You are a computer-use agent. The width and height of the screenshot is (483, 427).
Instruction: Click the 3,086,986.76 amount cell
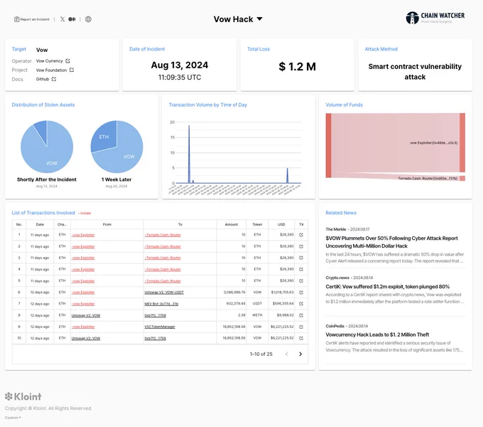[x=234, y=292]
